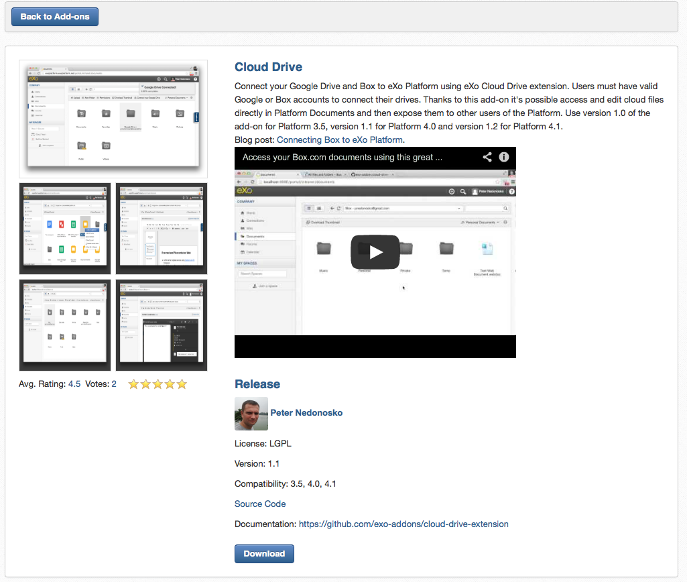Open the Connecting Box to eXo Platform blog link
The image size is (687, 582).
340,140
